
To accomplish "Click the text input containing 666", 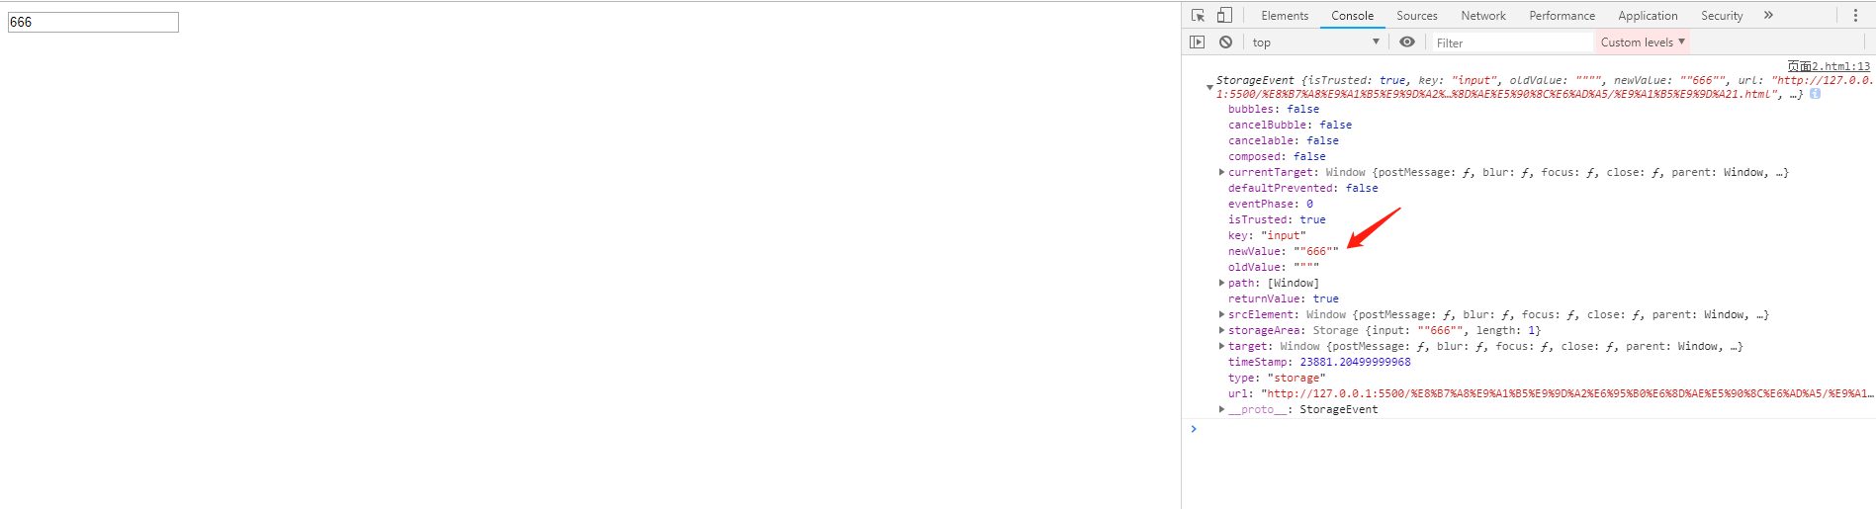I will click(x=93, y=22).
